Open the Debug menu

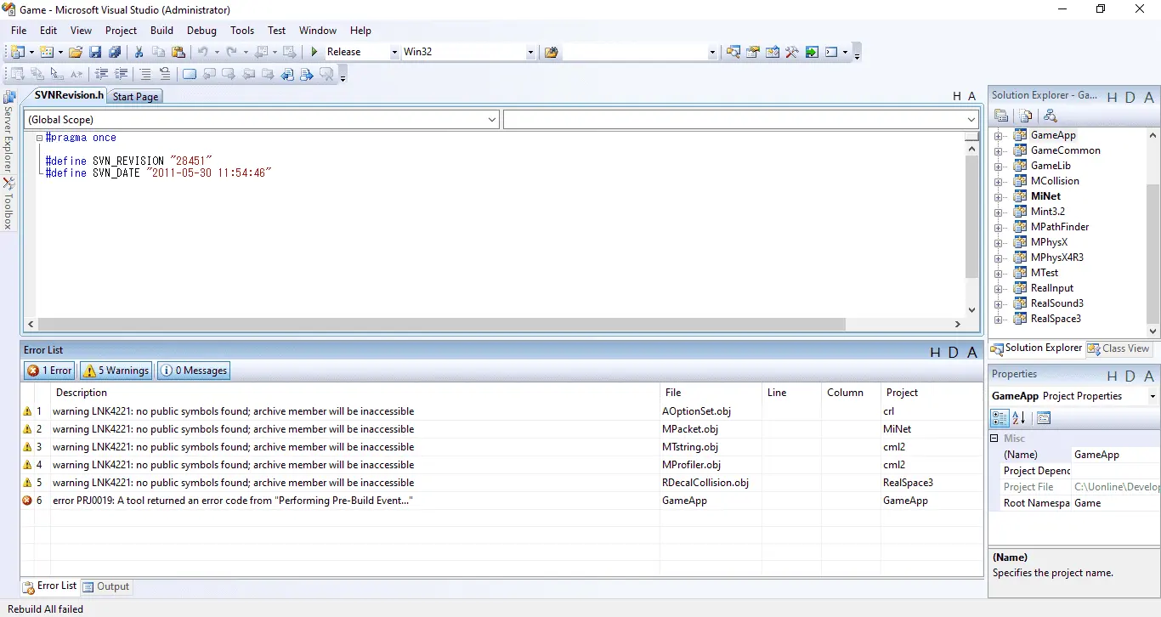click(x=201, y=31)
